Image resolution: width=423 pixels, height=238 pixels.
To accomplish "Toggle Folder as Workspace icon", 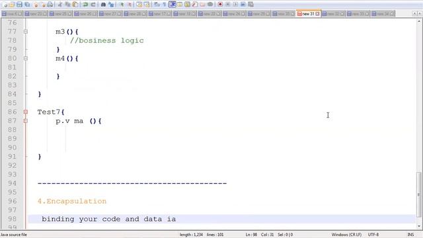I will click(x=202, y=5).
